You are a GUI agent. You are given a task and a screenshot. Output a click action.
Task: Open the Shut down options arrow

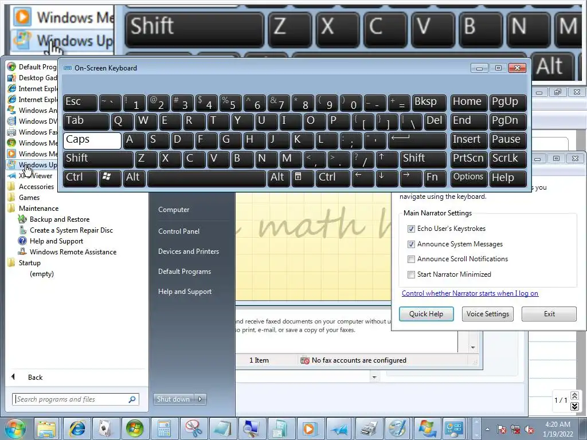pyautogui.click(x=200, y=399)
